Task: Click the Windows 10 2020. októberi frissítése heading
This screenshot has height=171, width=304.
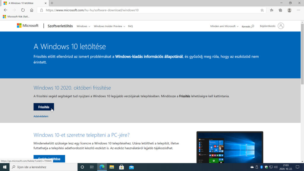Action: pos(72,88)
